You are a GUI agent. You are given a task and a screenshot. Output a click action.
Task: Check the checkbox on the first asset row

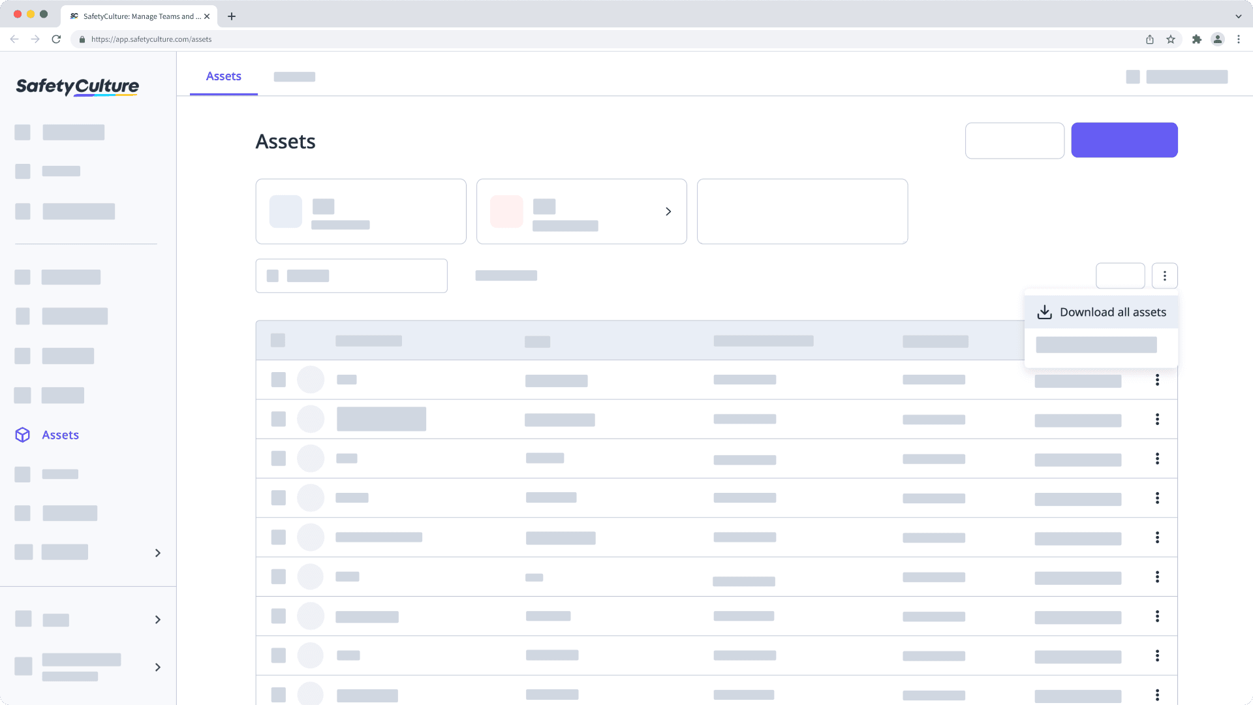point(278,379)
